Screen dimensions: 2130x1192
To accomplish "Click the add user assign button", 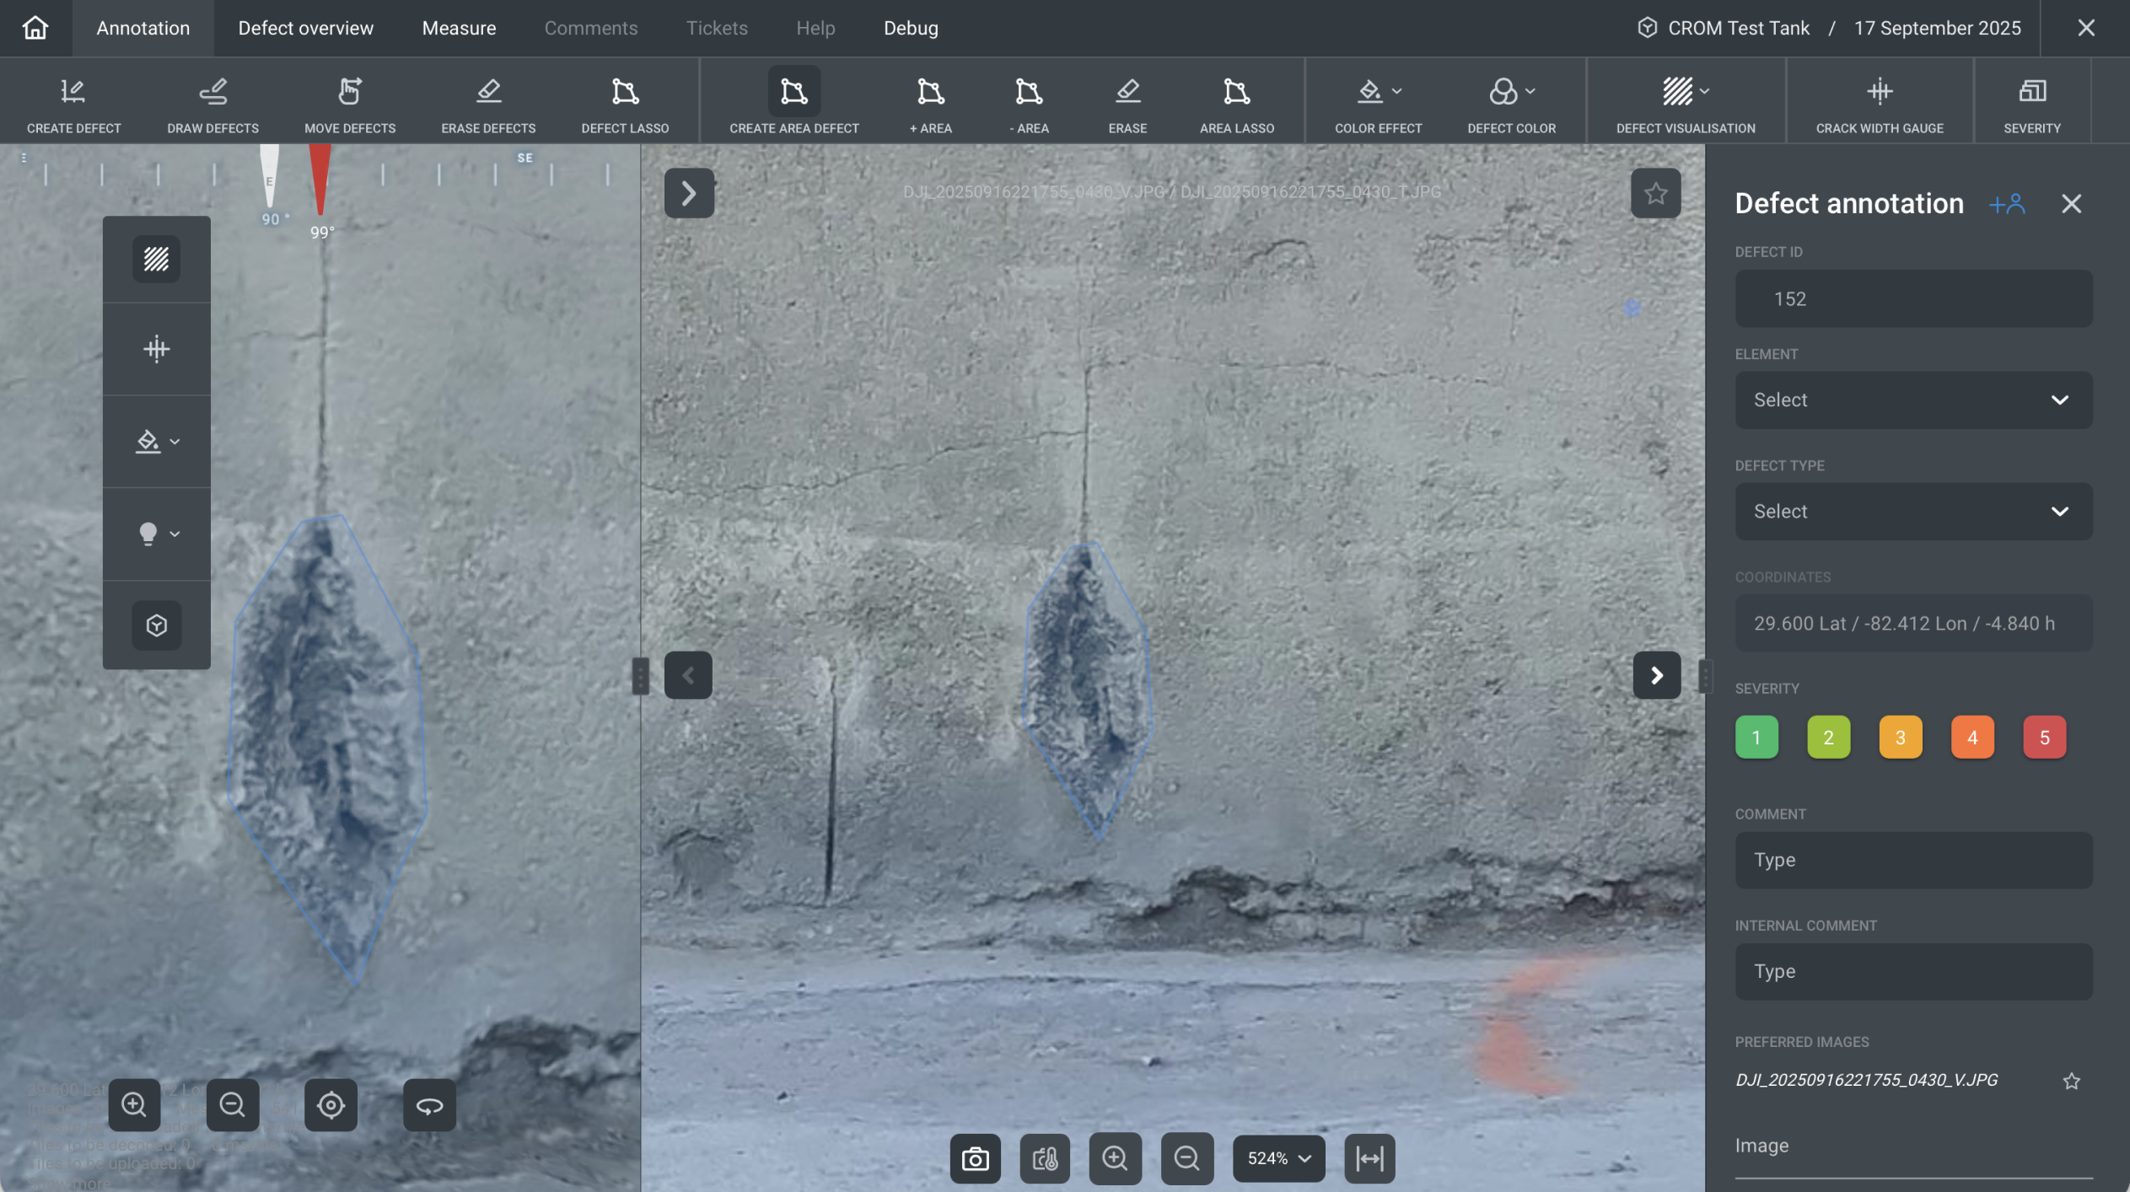I will pyautogui.click(x=2007, y=203).
